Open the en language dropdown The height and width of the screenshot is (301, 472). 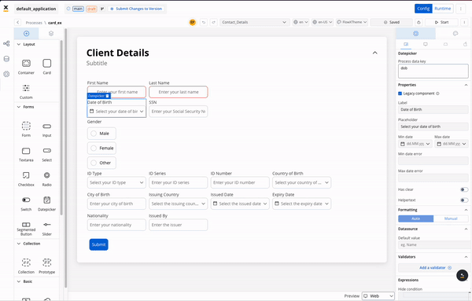point(301,22)
